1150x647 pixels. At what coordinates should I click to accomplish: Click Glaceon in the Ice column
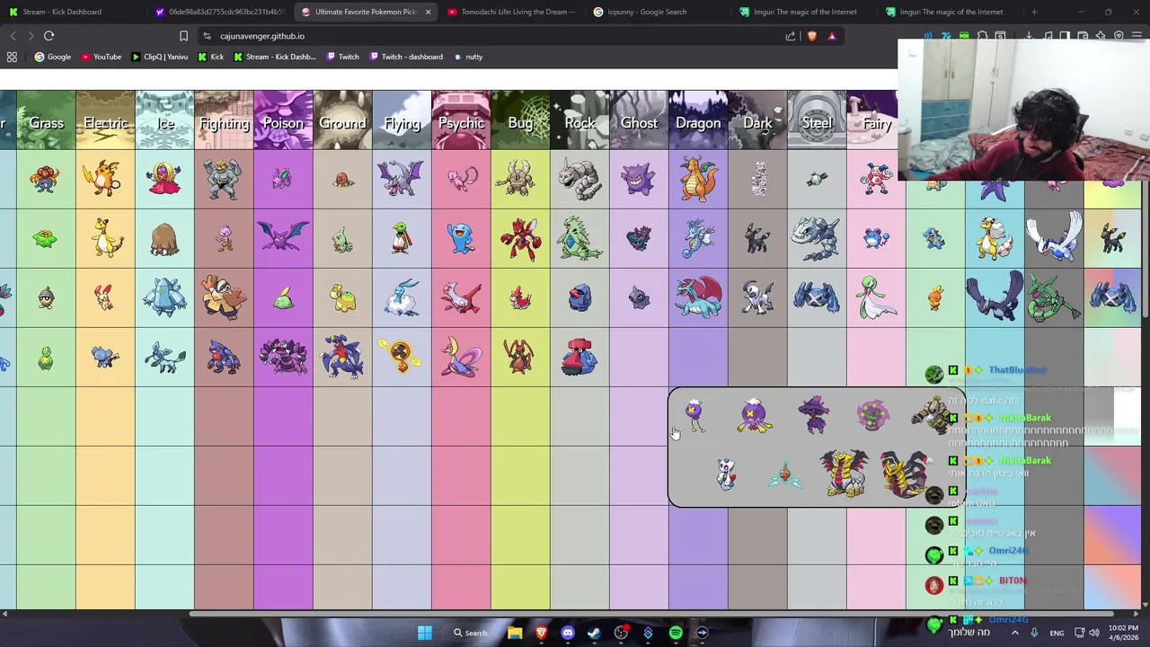click(x=164, y=358)
